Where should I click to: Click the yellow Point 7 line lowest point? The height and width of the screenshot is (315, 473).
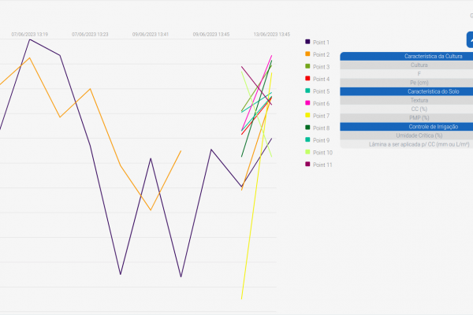(x=242, y=298)
